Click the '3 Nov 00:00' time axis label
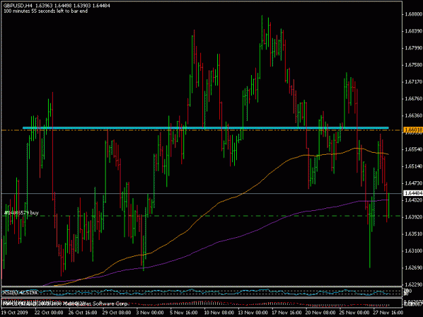The image size is (423, 317). coord(150,313)
